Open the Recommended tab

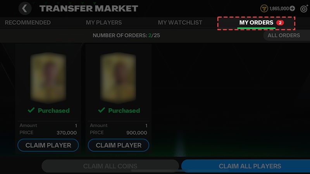click(28, 22)
